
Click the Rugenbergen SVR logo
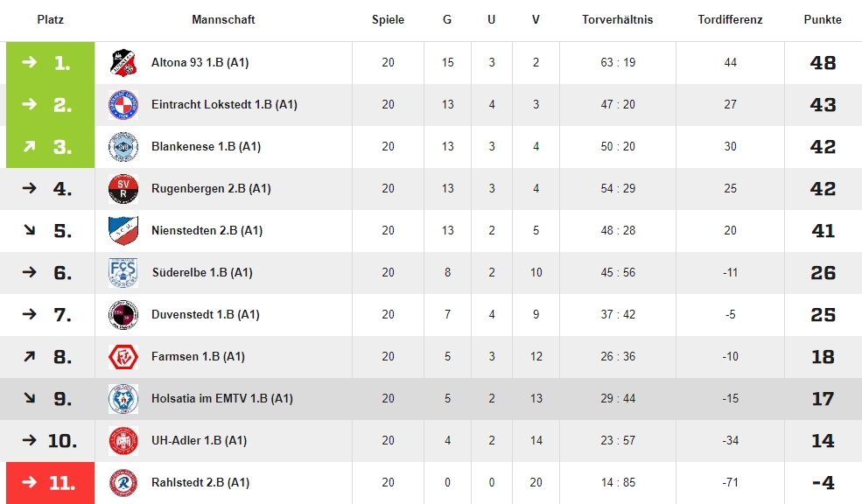click(123, 189)
